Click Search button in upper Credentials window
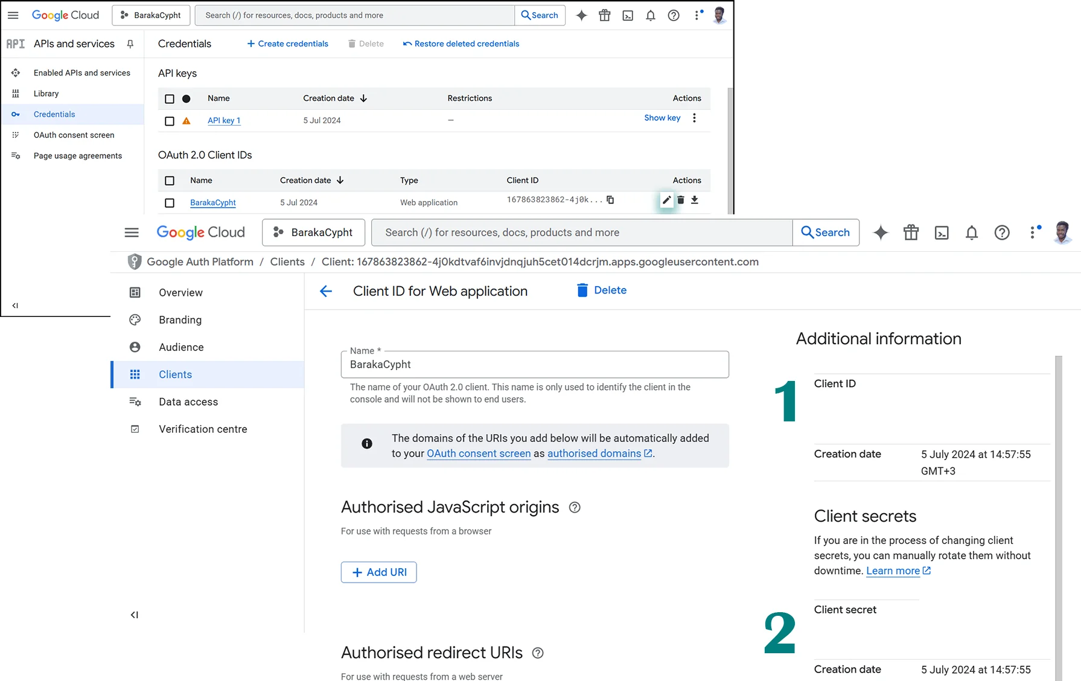 [540, 15]
